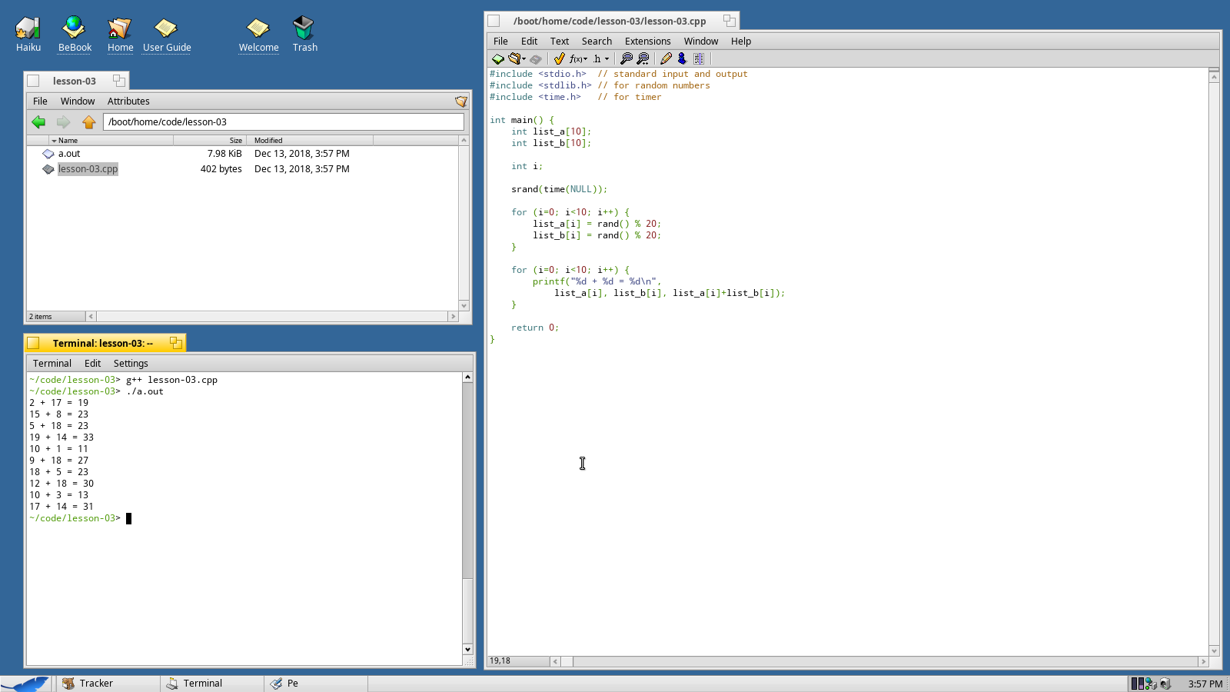Click the blue info figure icon in Pe
1230x692 pixels.
point(682,58)
